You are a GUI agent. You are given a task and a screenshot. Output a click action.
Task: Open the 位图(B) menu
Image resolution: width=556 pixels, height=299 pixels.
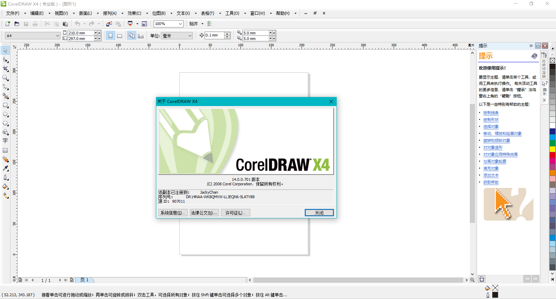[x=159, y=13]
